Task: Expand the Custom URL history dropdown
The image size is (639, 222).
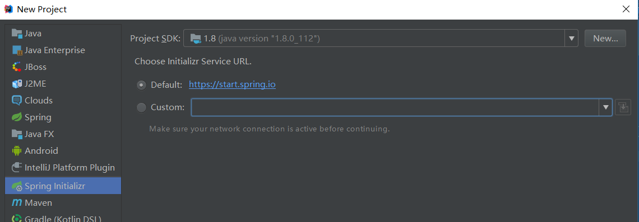Action: [605, 107]
